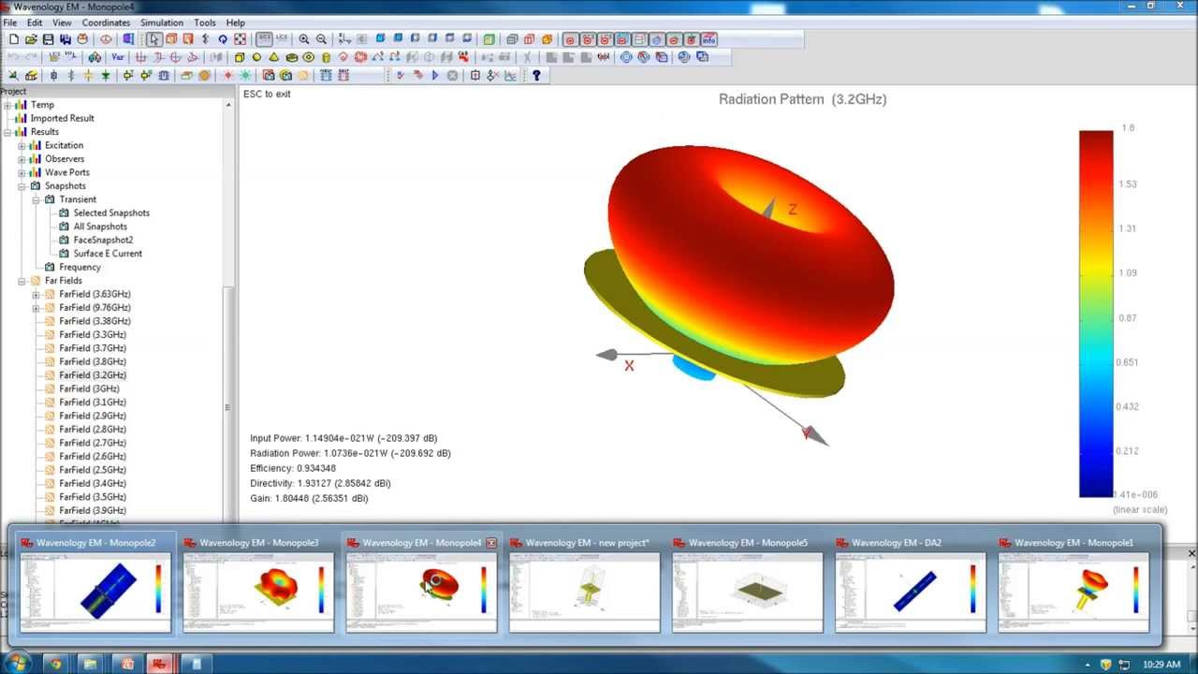Expand the Excitation tree node
Image resolution: width=1198 pixels, height=674 pixels.
tap(22, 146)
